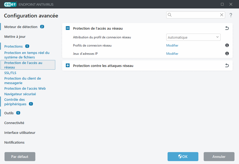This screenshot has width=239, height=164.
Task: Select Mettre à jour in sidebar
Action: [x=15, y=37]
